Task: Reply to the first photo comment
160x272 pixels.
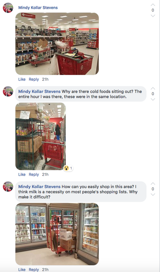Action: pos(34,79)
